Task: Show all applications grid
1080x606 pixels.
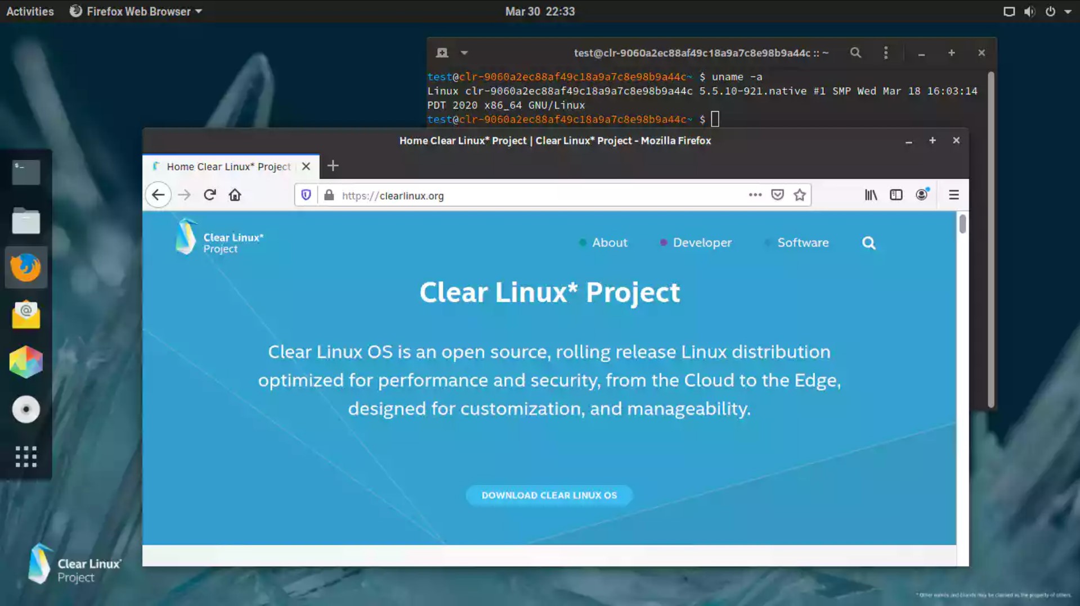Action: pyautogui.click(x=26, y=456)
